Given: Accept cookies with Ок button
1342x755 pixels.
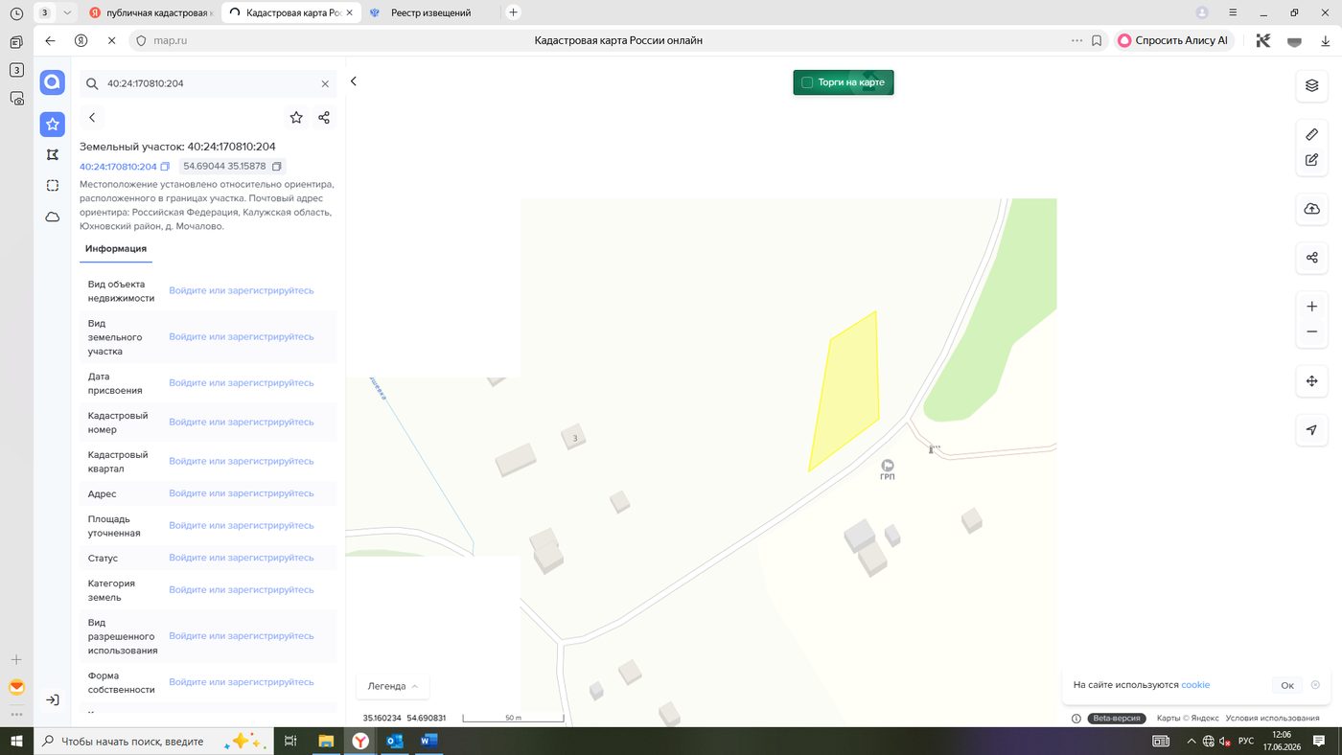Looking at the screenshot, I should (x=1287, y=685).
